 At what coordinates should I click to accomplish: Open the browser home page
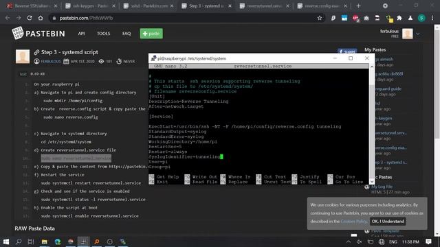tap(41, 18)
